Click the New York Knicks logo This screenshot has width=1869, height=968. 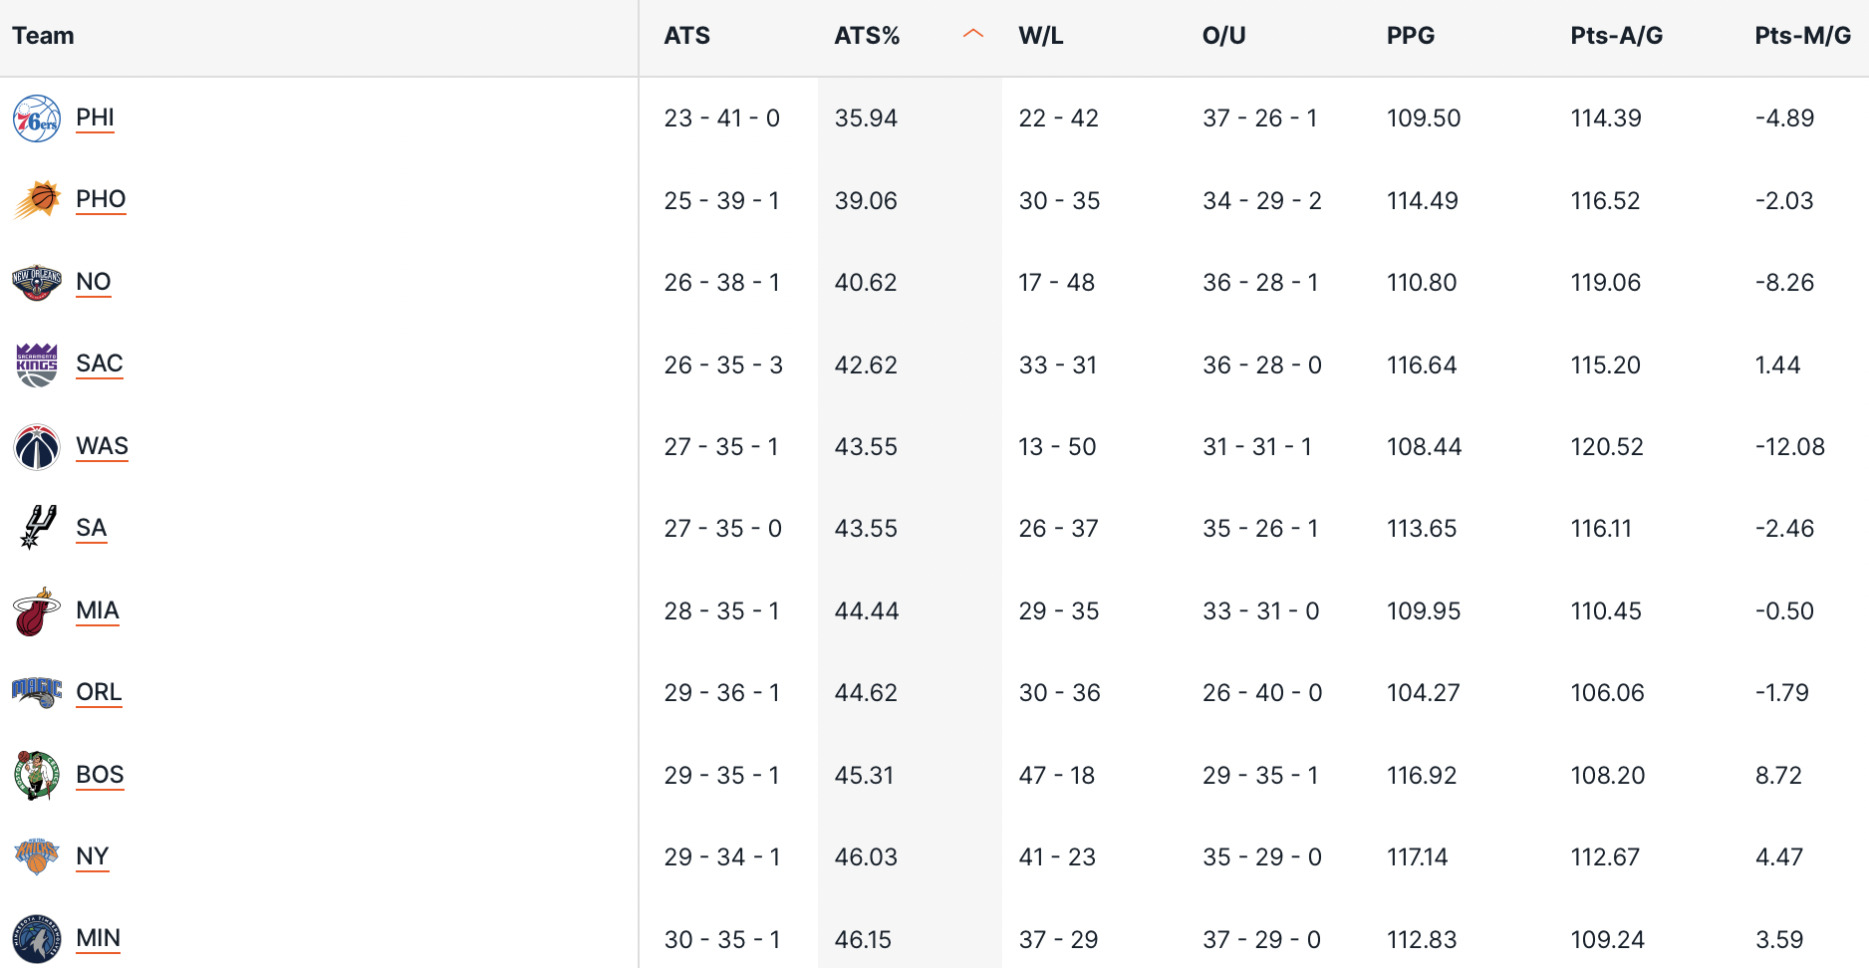(x=37, y=856)
